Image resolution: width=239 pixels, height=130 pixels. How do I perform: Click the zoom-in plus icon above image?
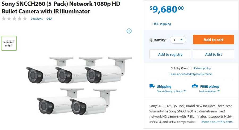(x=129, y=31)
